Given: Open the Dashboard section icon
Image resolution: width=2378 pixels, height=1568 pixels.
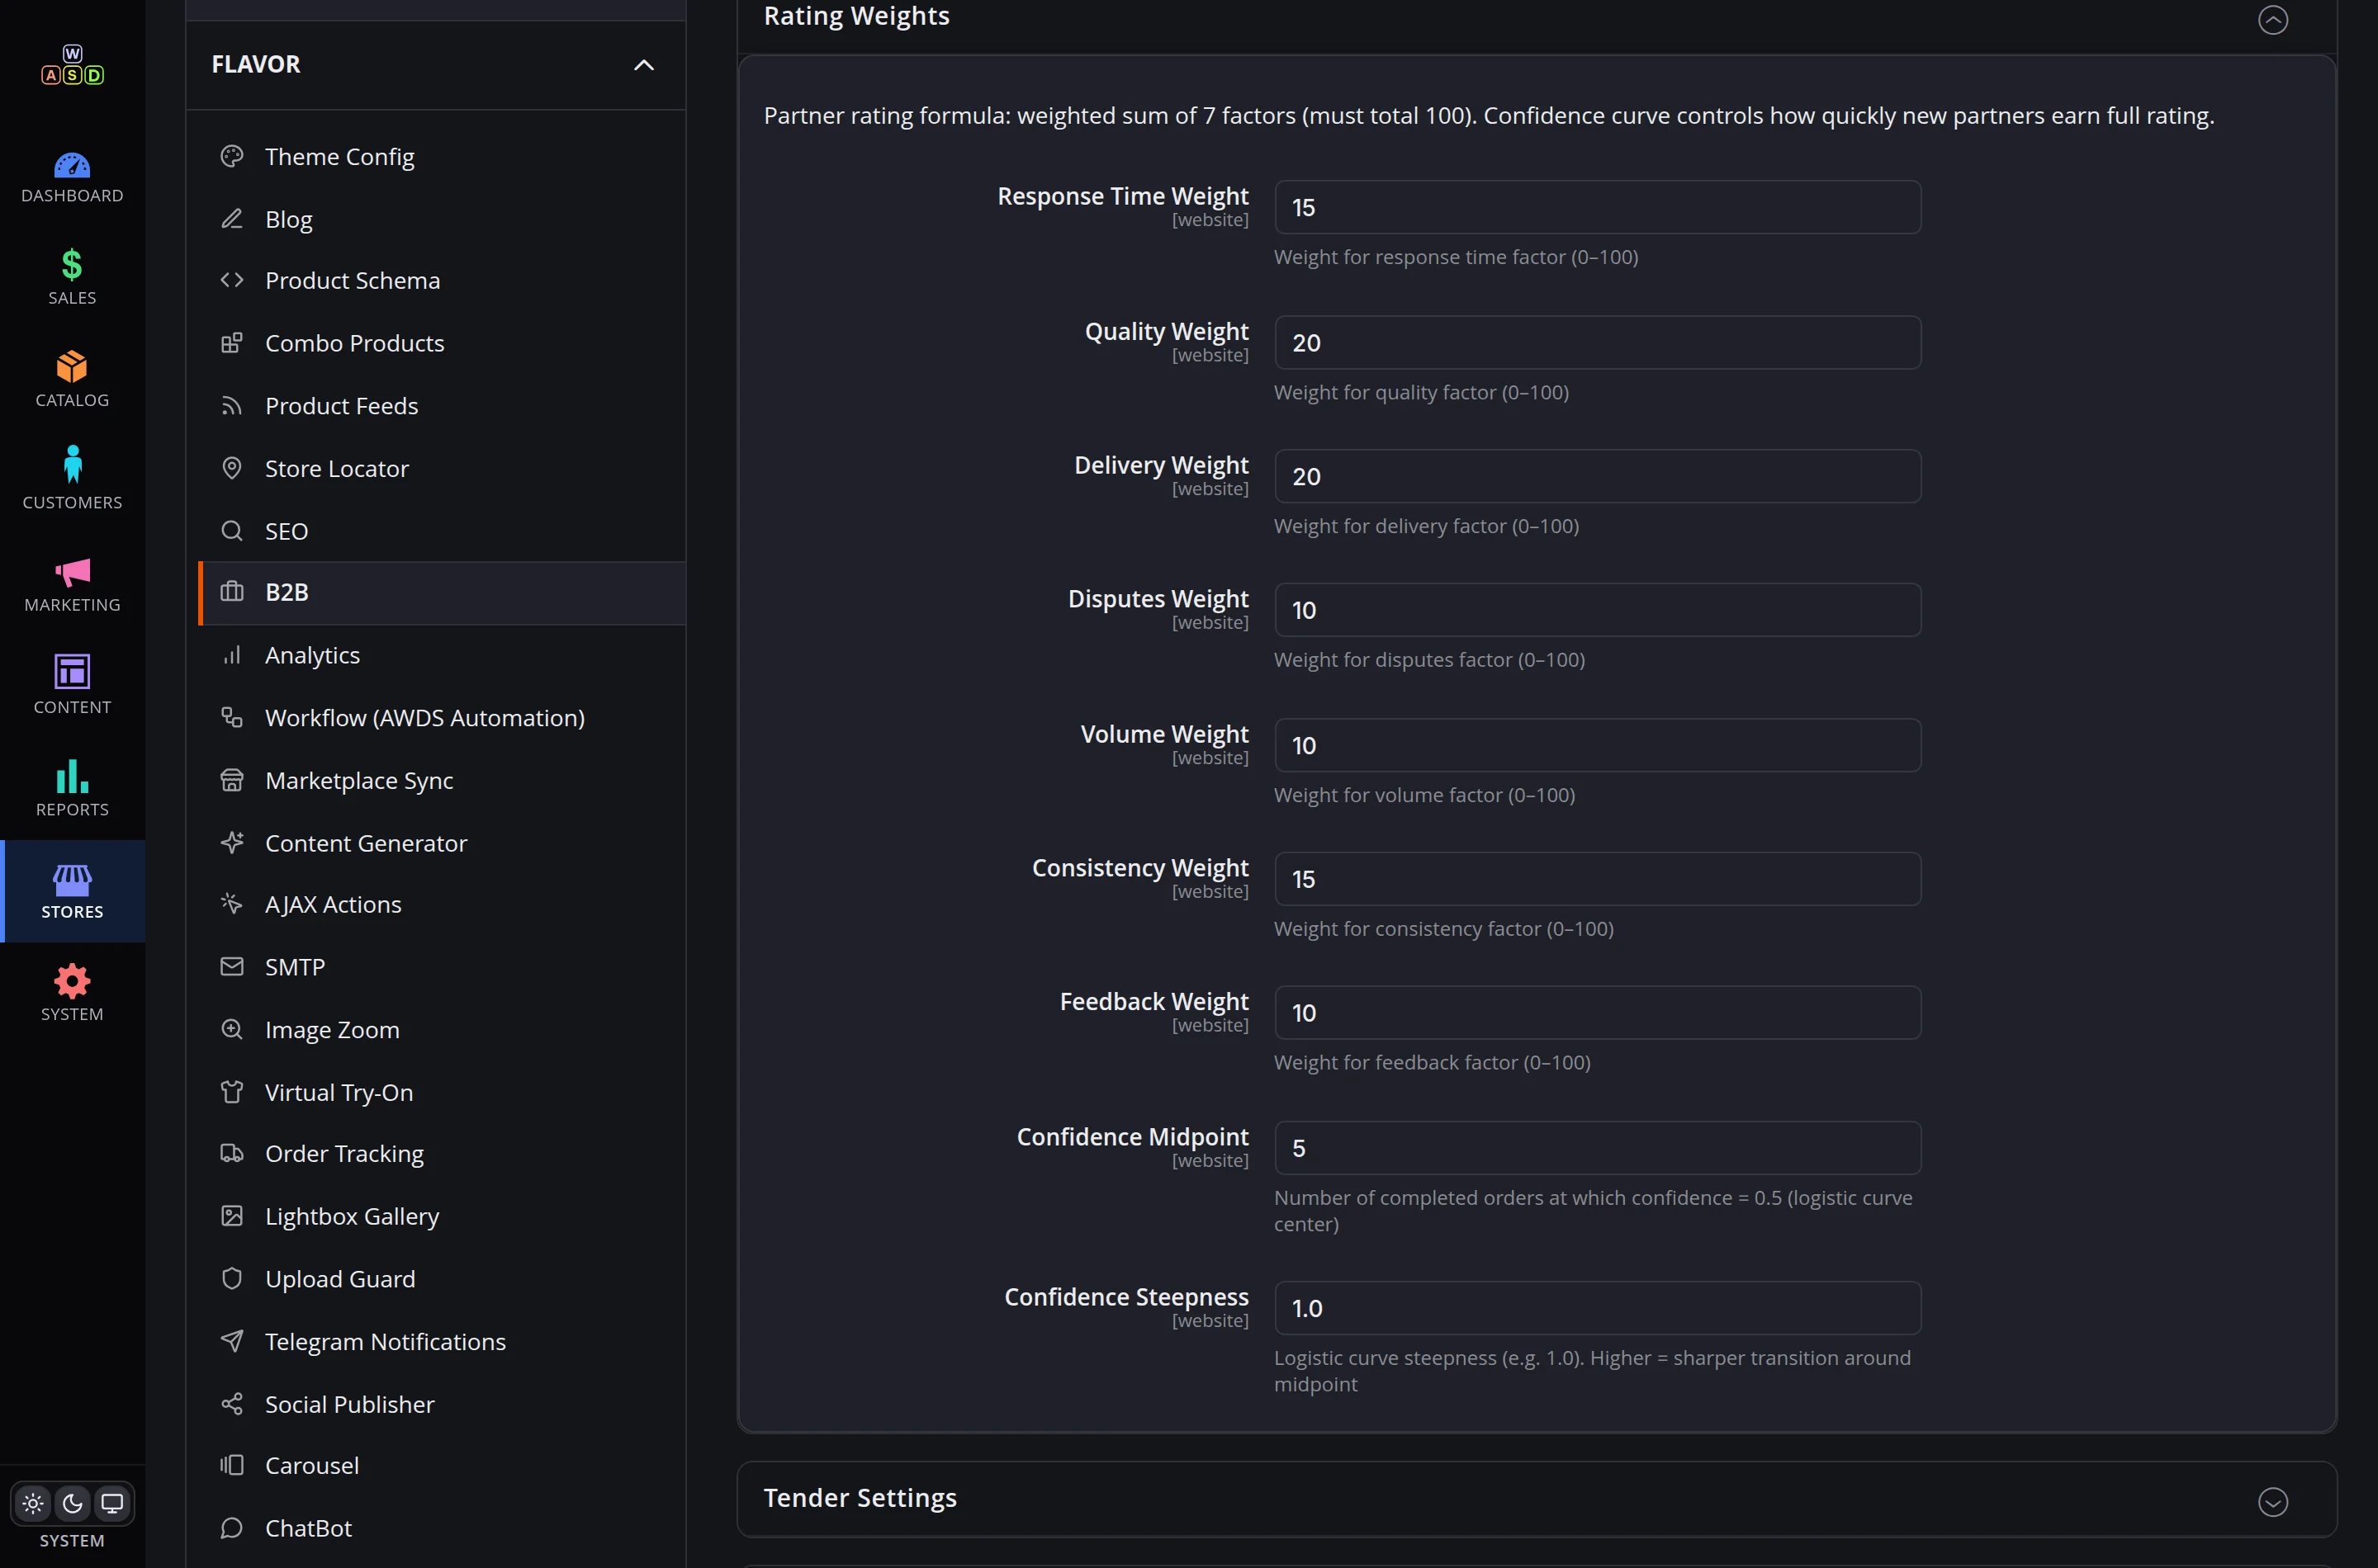Looking at the screenshot, I should click(72, 164).
